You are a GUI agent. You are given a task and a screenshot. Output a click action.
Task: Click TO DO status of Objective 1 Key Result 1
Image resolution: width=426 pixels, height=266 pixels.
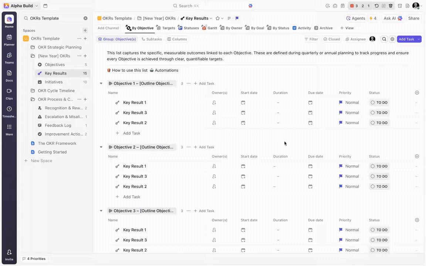click(379, 103)
